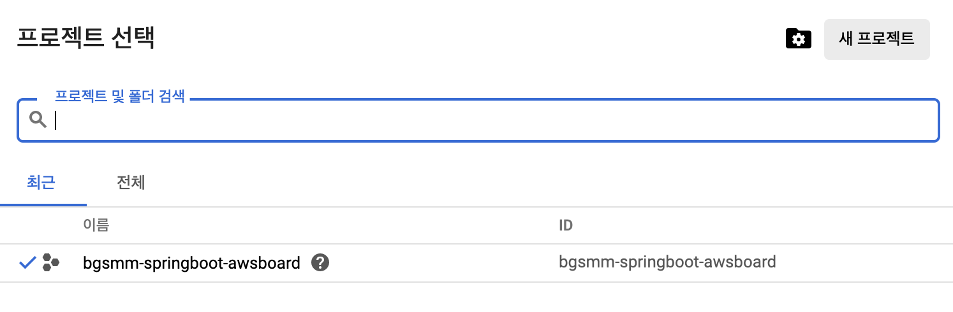Click the text cursor inside the search box
The height and width of the screenshot is (312, 953).
coord(56,120)
